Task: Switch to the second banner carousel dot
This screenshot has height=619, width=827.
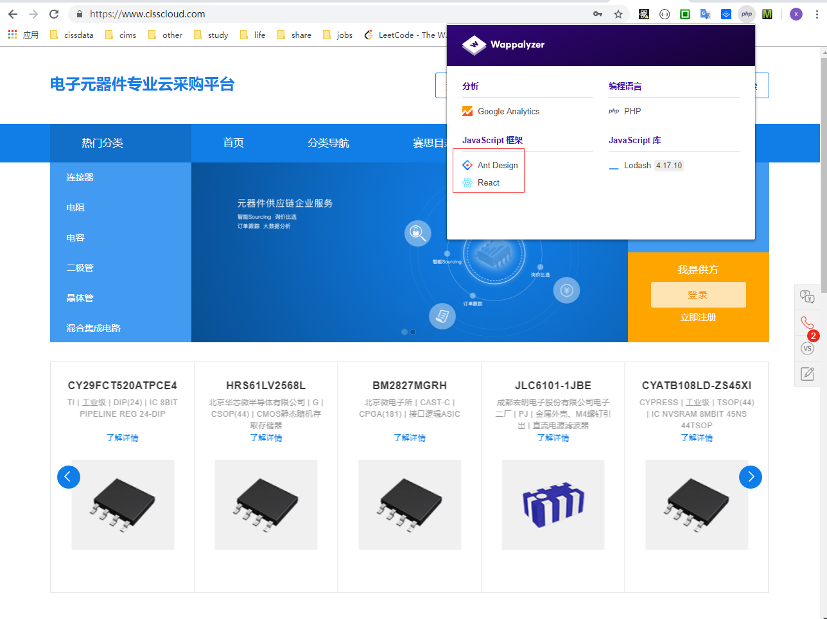Action: (x=413, y=332)
